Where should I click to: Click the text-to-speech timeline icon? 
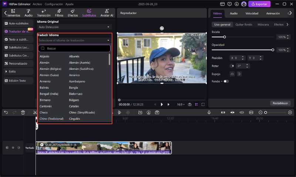pos(140,113)
